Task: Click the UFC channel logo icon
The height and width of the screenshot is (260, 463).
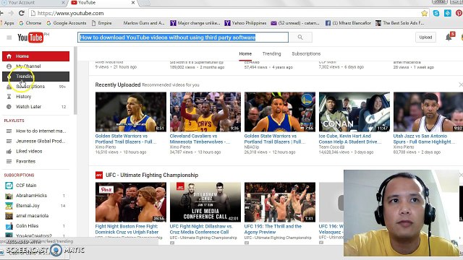Action: (99, 175)
